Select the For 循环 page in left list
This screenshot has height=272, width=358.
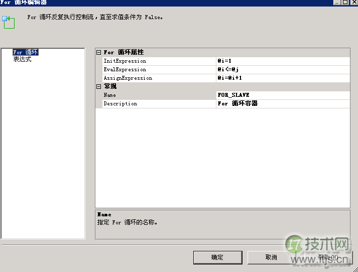click(x=25, y=52)
